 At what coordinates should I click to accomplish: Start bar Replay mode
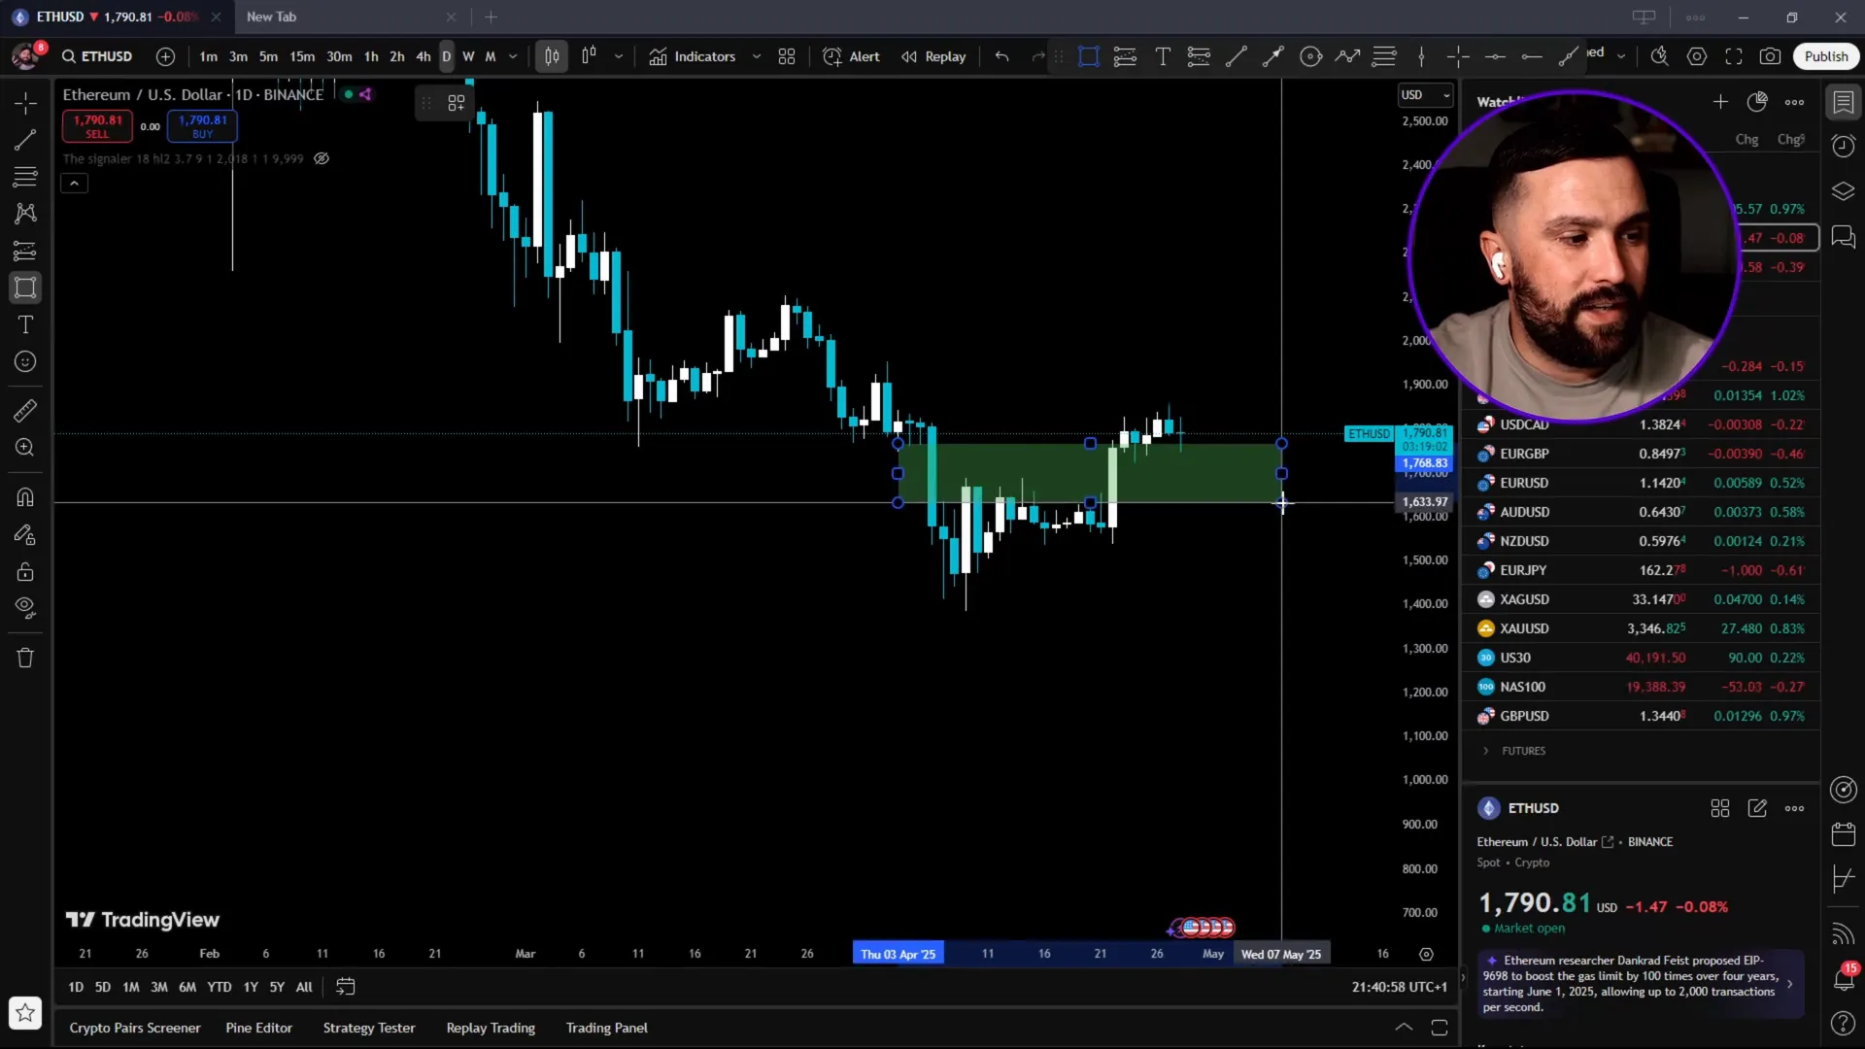[x=933, y=56]
